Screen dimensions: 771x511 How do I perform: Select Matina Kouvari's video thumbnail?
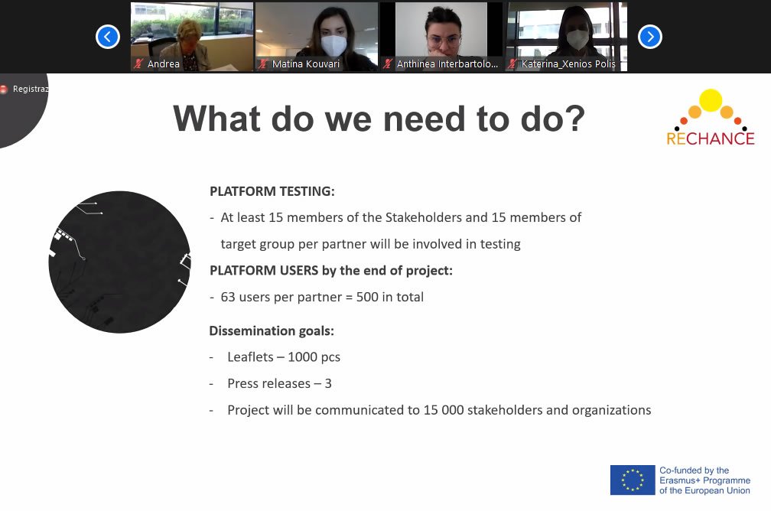pos(317,37)
